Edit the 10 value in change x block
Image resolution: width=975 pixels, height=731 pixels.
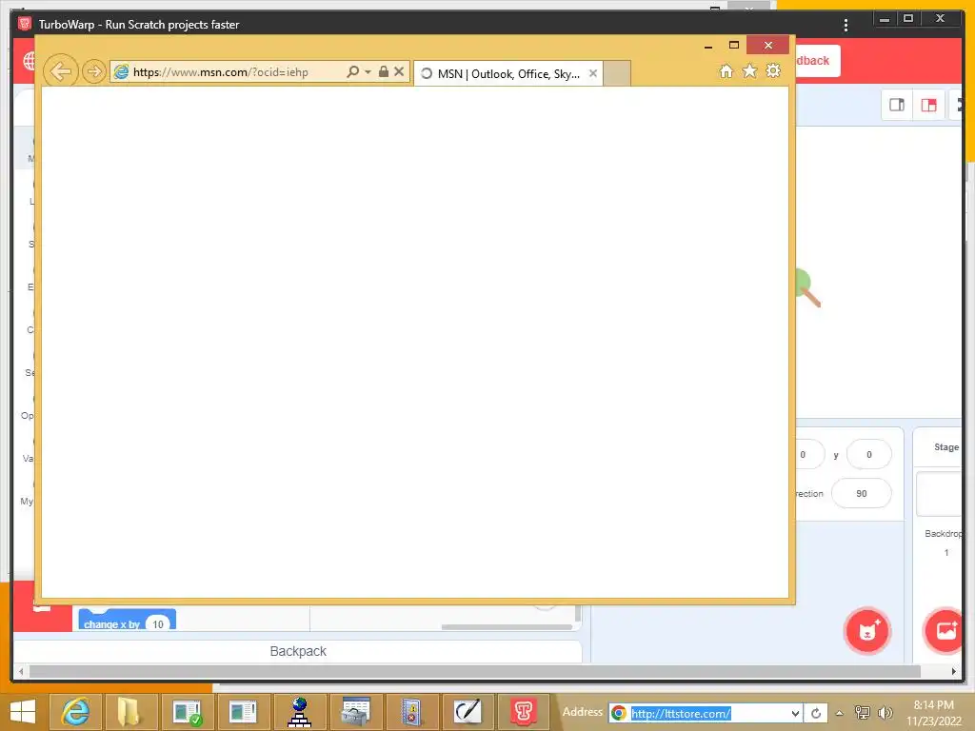pyautogui.click(x=158, y=623)
